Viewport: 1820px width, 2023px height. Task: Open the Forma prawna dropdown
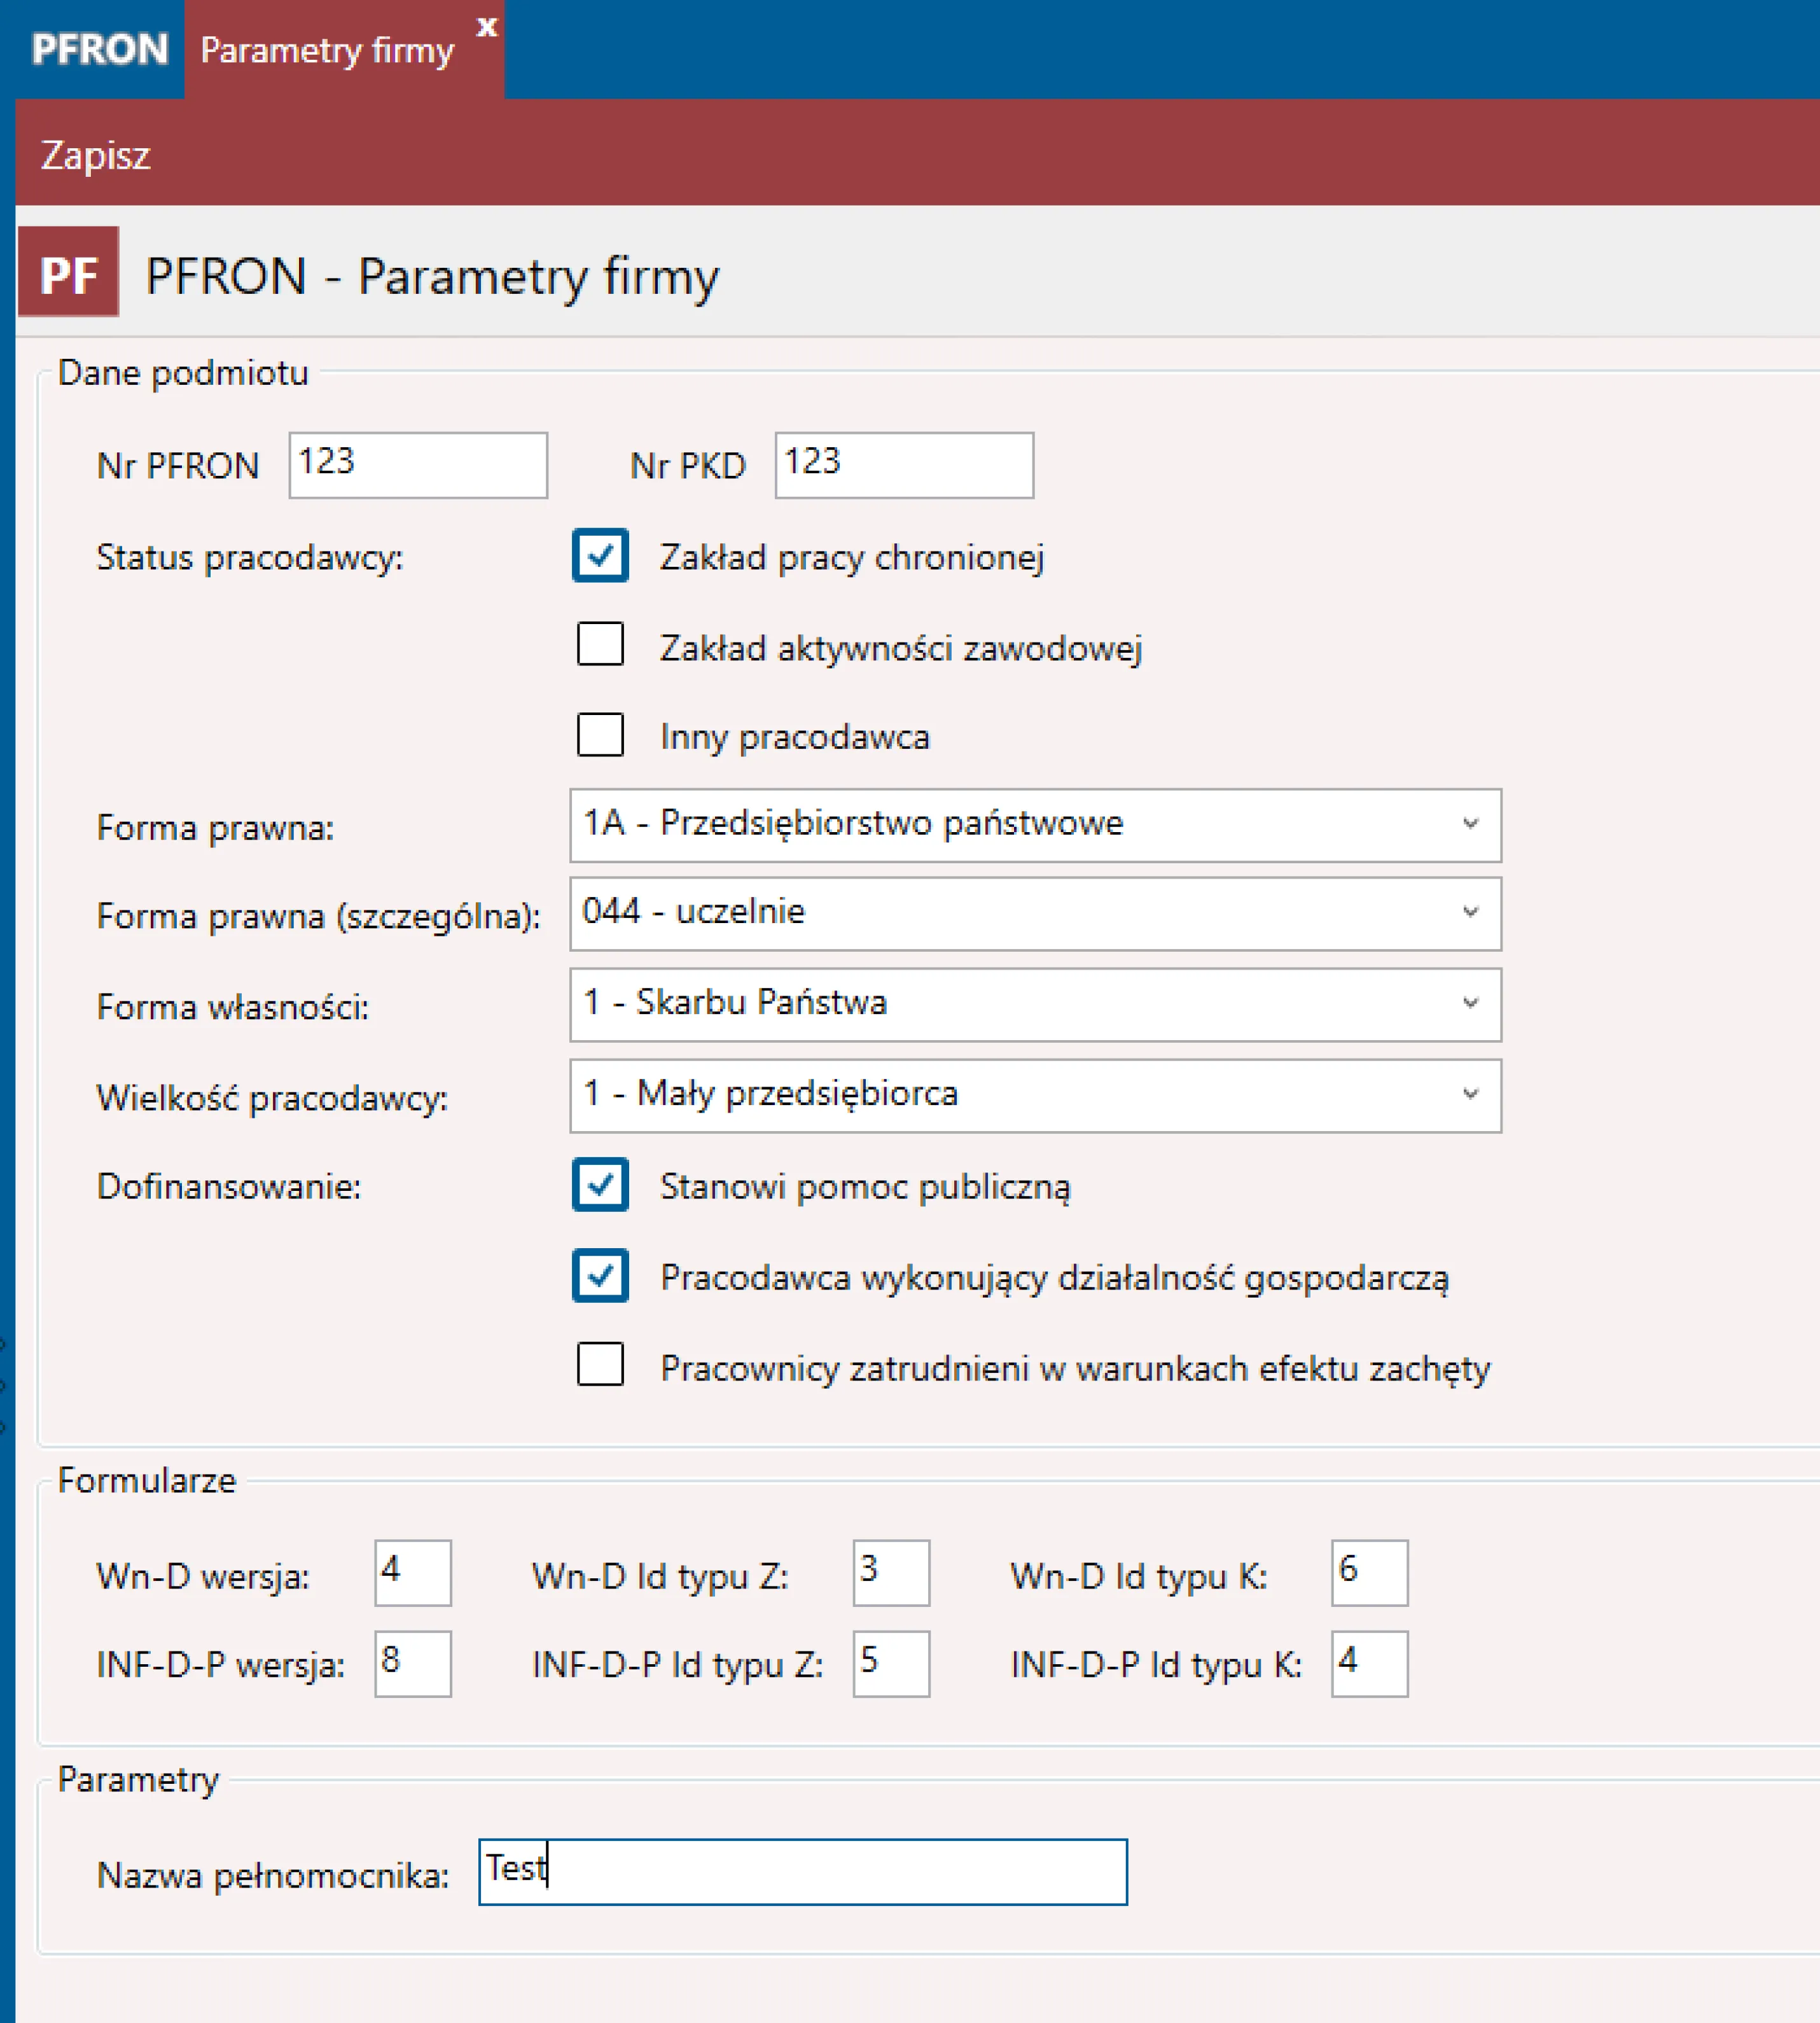coord(1035,825)
